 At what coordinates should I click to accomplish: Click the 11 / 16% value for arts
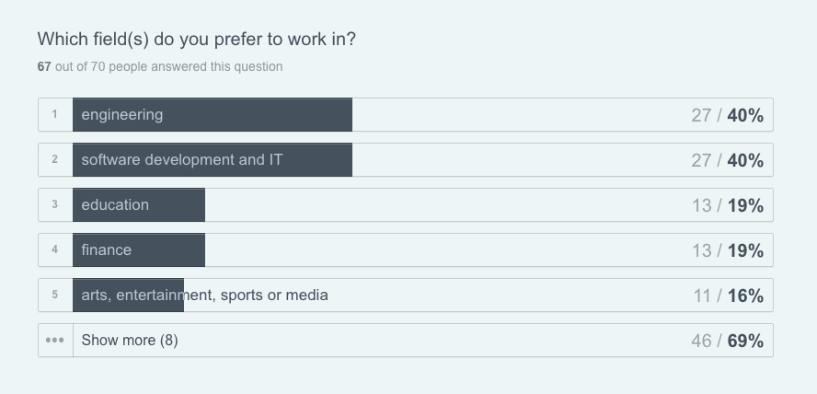[x=729, y=296]
